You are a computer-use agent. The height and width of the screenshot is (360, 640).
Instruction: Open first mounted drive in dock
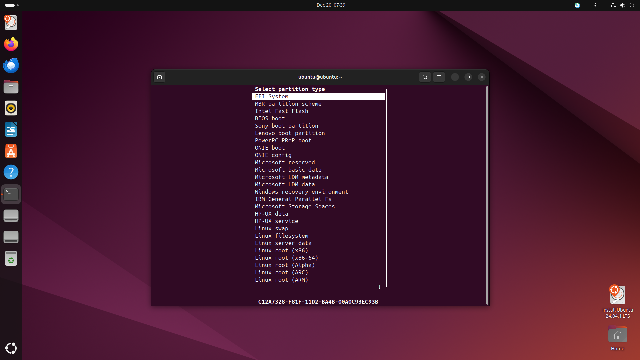[x=11, y=216]
